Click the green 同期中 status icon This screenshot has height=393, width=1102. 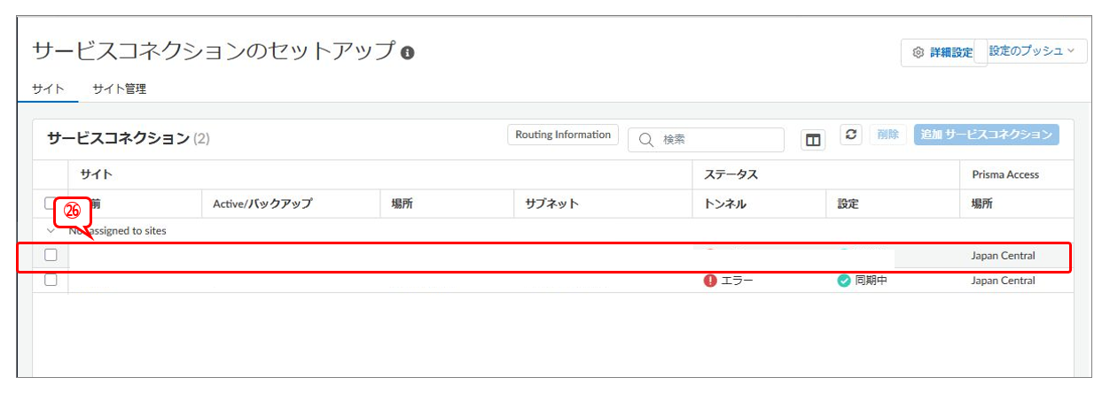[844, 281]
